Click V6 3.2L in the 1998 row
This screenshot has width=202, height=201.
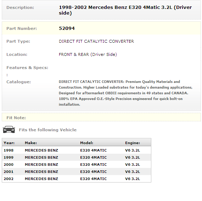(x=133, y=150)
